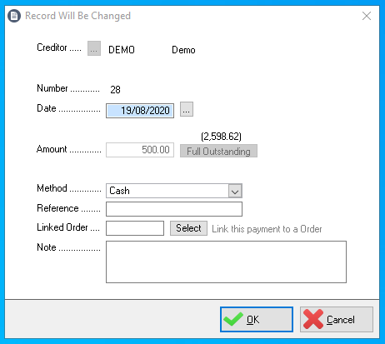Click the Cash method combo box
This screenshot has width=385, height=344.
tap(174, 191)
